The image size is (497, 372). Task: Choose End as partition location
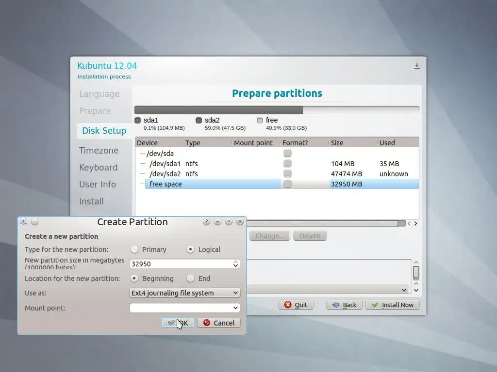click(x=190, y=279)
